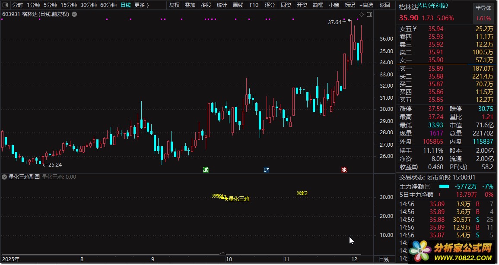Viewport: 499px width, 265px height.
Task: Click the 涨停 37.59 limit-up value
Action: click(x=435, y=109)
